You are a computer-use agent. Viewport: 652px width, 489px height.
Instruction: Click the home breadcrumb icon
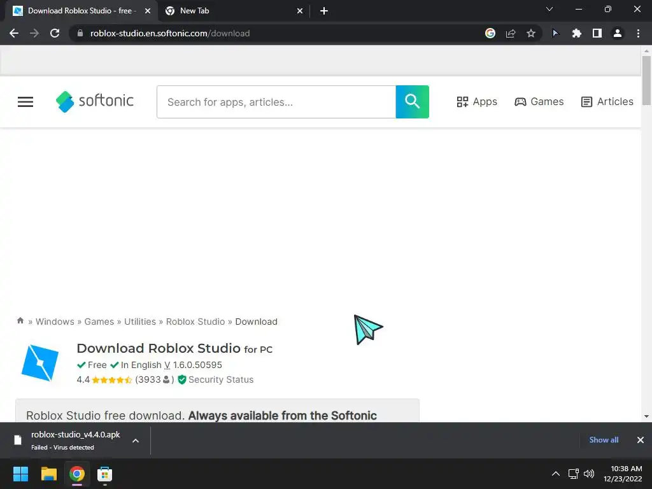(20, 321)
